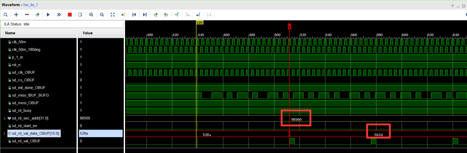The image size is (467, 153).
Task: Select the sd_rd_start_en signal
Action: (x=24, y=126)
